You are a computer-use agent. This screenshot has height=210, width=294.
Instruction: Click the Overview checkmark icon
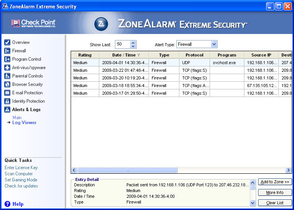pos(7,42)
